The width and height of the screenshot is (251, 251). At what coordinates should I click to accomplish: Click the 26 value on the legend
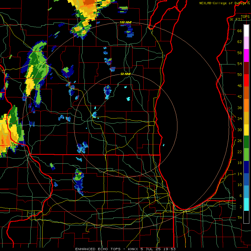240,141
